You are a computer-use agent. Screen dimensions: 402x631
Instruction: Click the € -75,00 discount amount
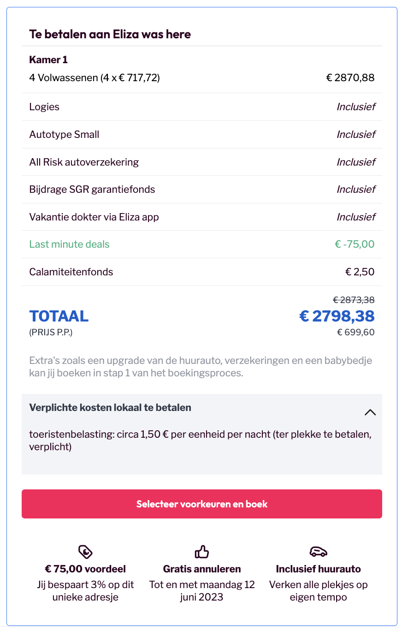(x=355, y=244)
